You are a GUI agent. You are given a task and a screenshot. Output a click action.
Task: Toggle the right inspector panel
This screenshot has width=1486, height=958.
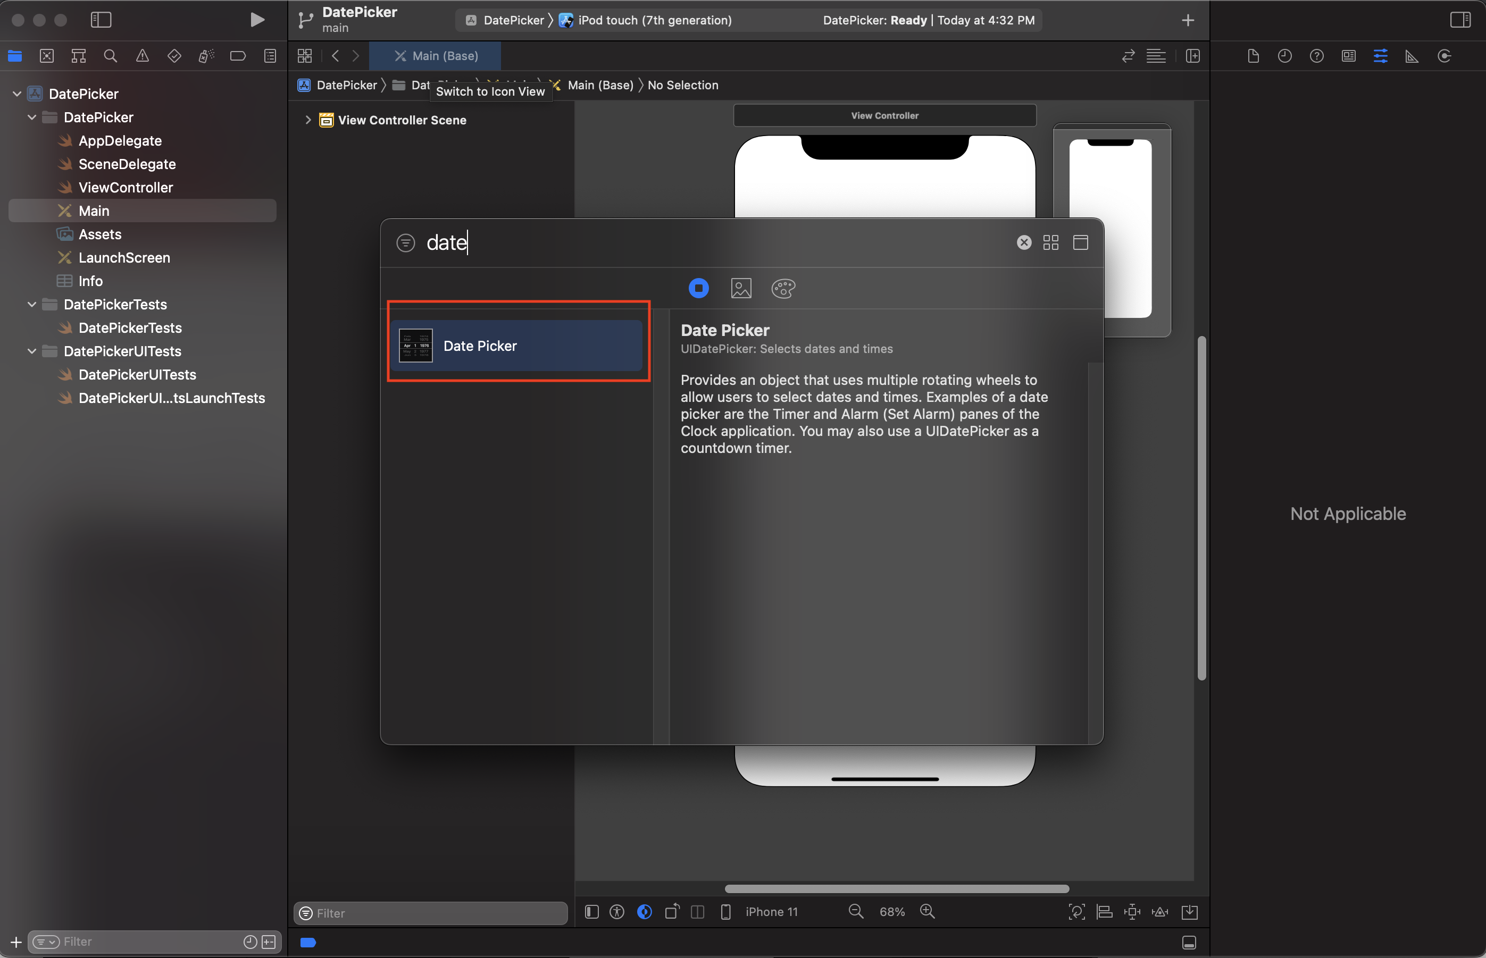(x=1460, y=20)
